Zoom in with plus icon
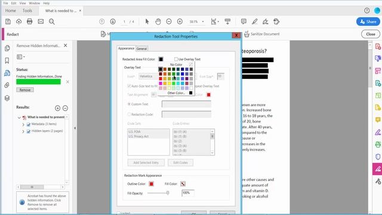The image size is (382, 215). coord(180,21)
